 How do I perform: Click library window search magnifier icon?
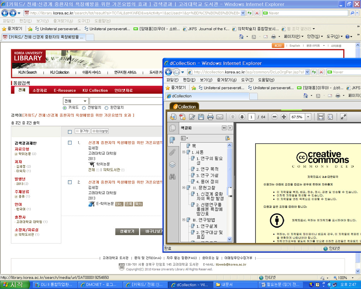click(x=352, y=13)
